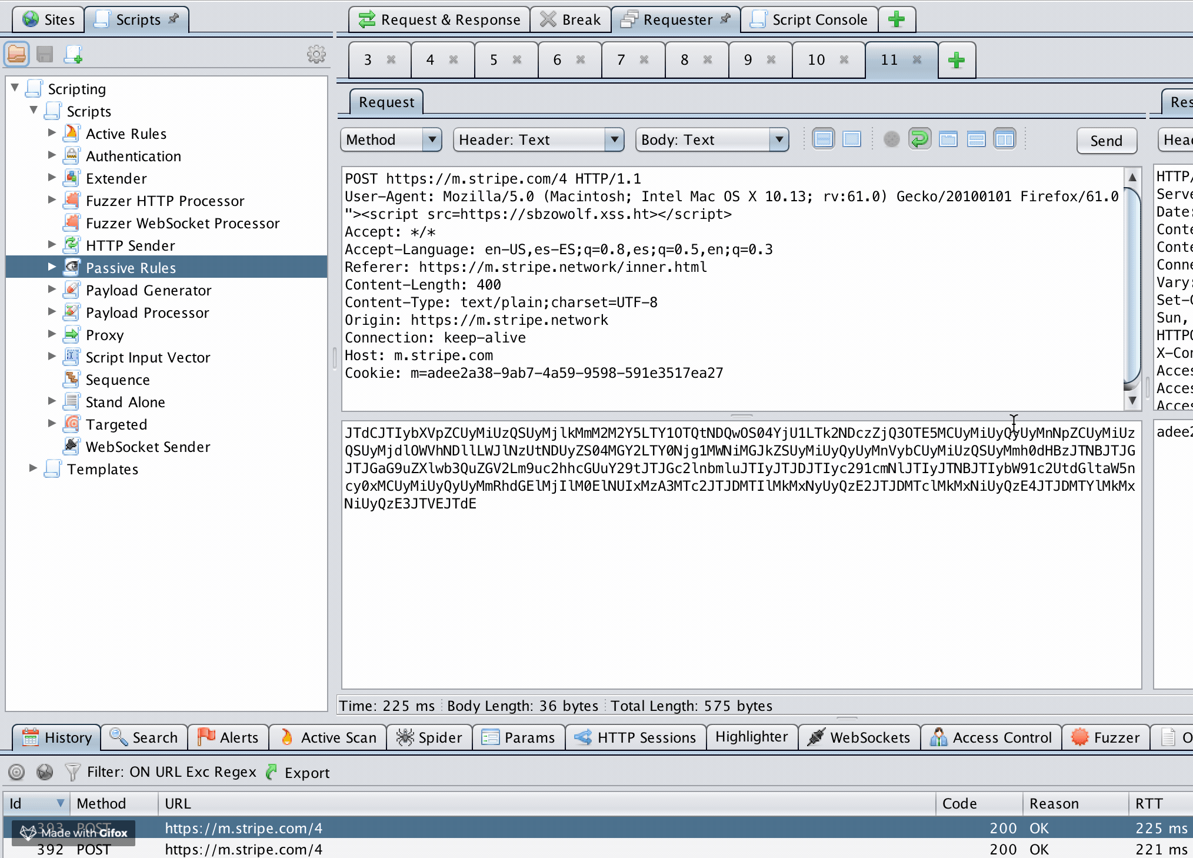Click the Export icon in the History toolbar

271,773
